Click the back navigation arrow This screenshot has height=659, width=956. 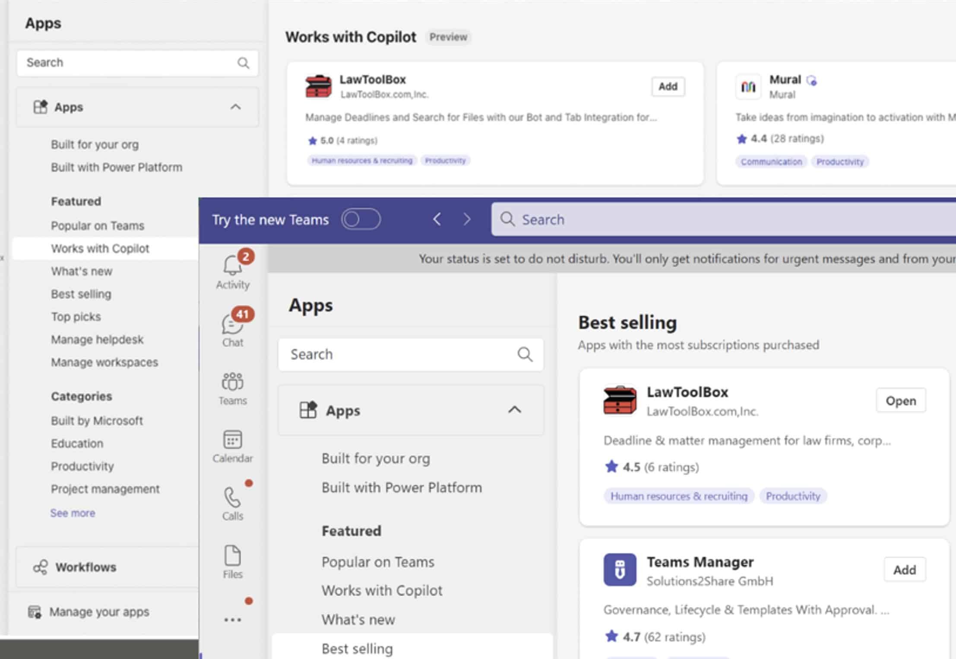coord(437,219)
